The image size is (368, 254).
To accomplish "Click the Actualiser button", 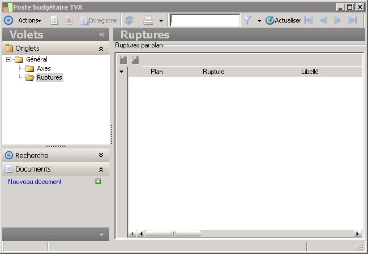I will click(284, 20).
